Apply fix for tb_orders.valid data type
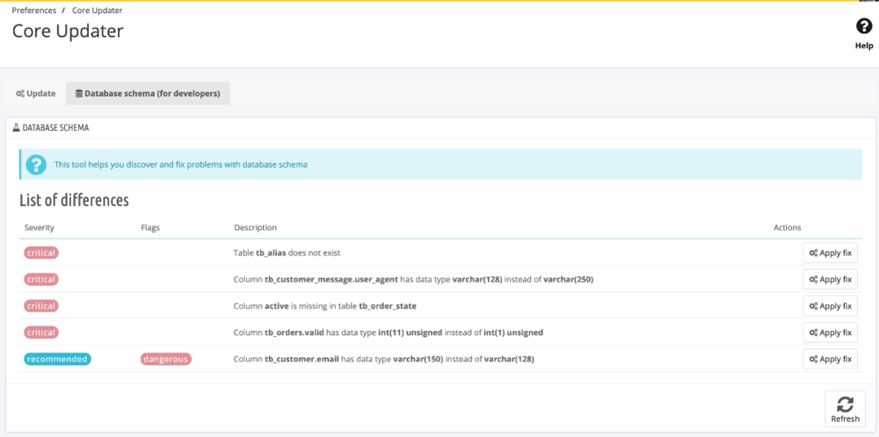The height and width of the screenshot is (437, 879). click(x=830, y=333)
